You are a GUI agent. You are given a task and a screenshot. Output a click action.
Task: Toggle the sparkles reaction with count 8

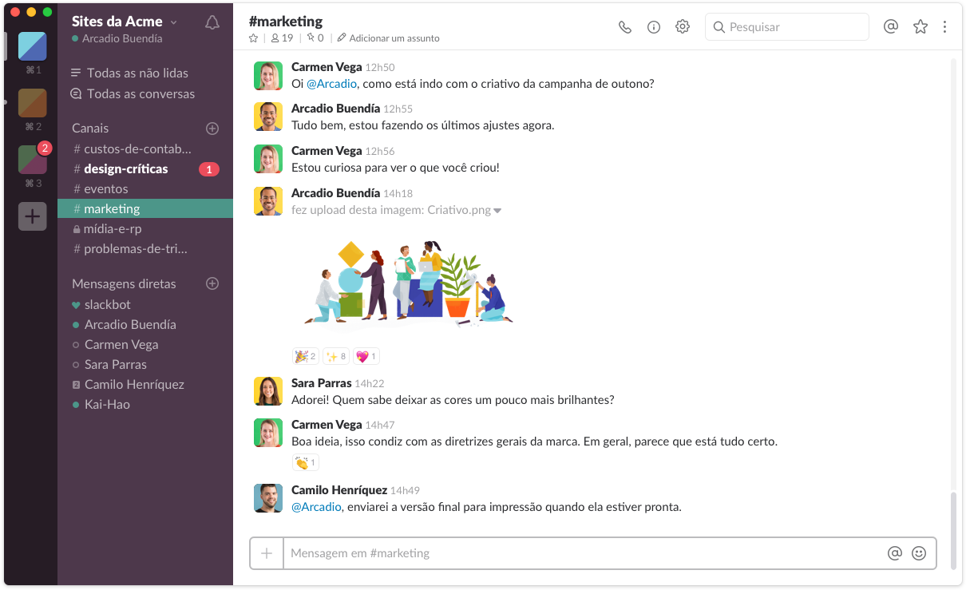[336, 356]
